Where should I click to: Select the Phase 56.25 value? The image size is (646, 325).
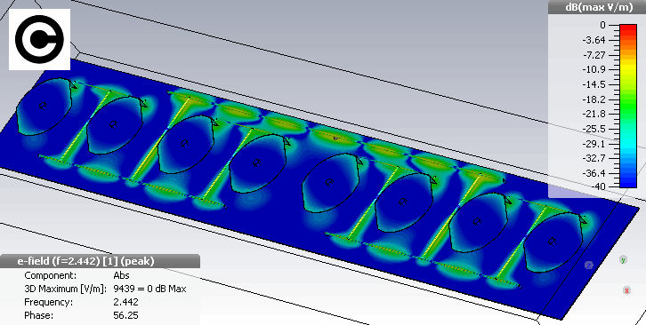[x=125, y=315]
